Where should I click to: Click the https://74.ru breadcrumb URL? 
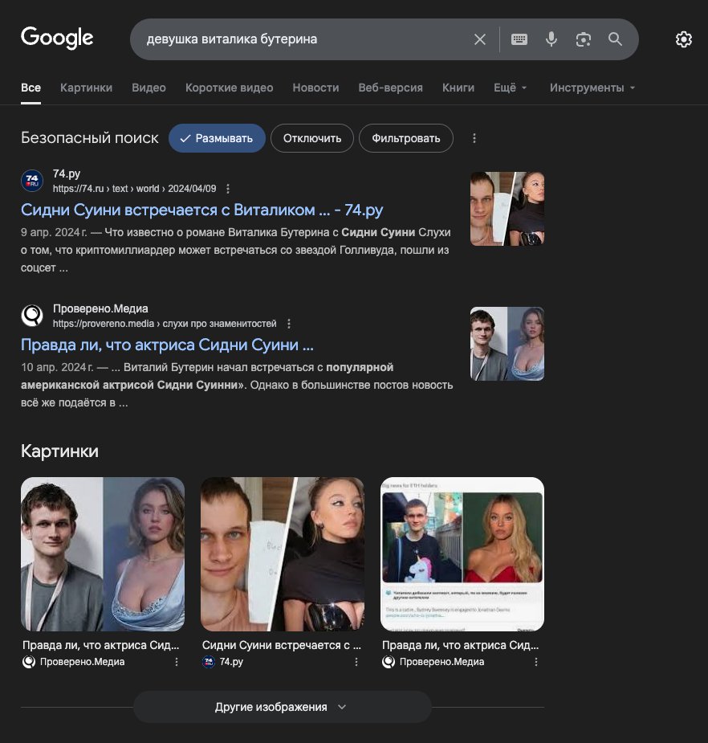point(135,189)
